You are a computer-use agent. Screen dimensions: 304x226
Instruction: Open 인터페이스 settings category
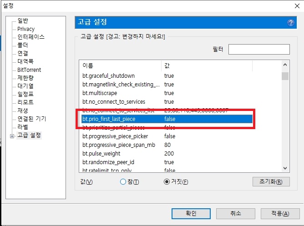pyautogui.click(x=31, y=37)
